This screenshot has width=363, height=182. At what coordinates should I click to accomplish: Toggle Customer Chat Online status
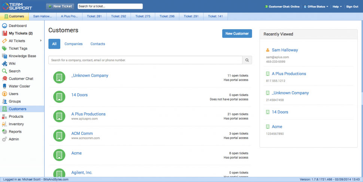[281, 6]
